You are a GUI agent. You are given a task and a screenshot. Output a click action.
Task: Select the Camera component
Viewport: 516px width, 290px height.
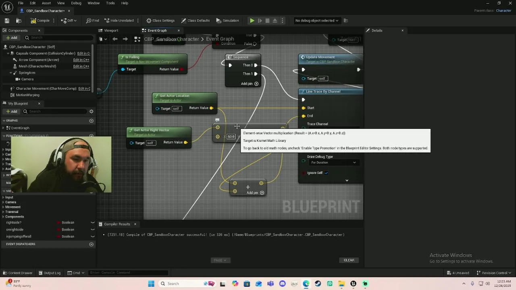click(x=27, y=79)
